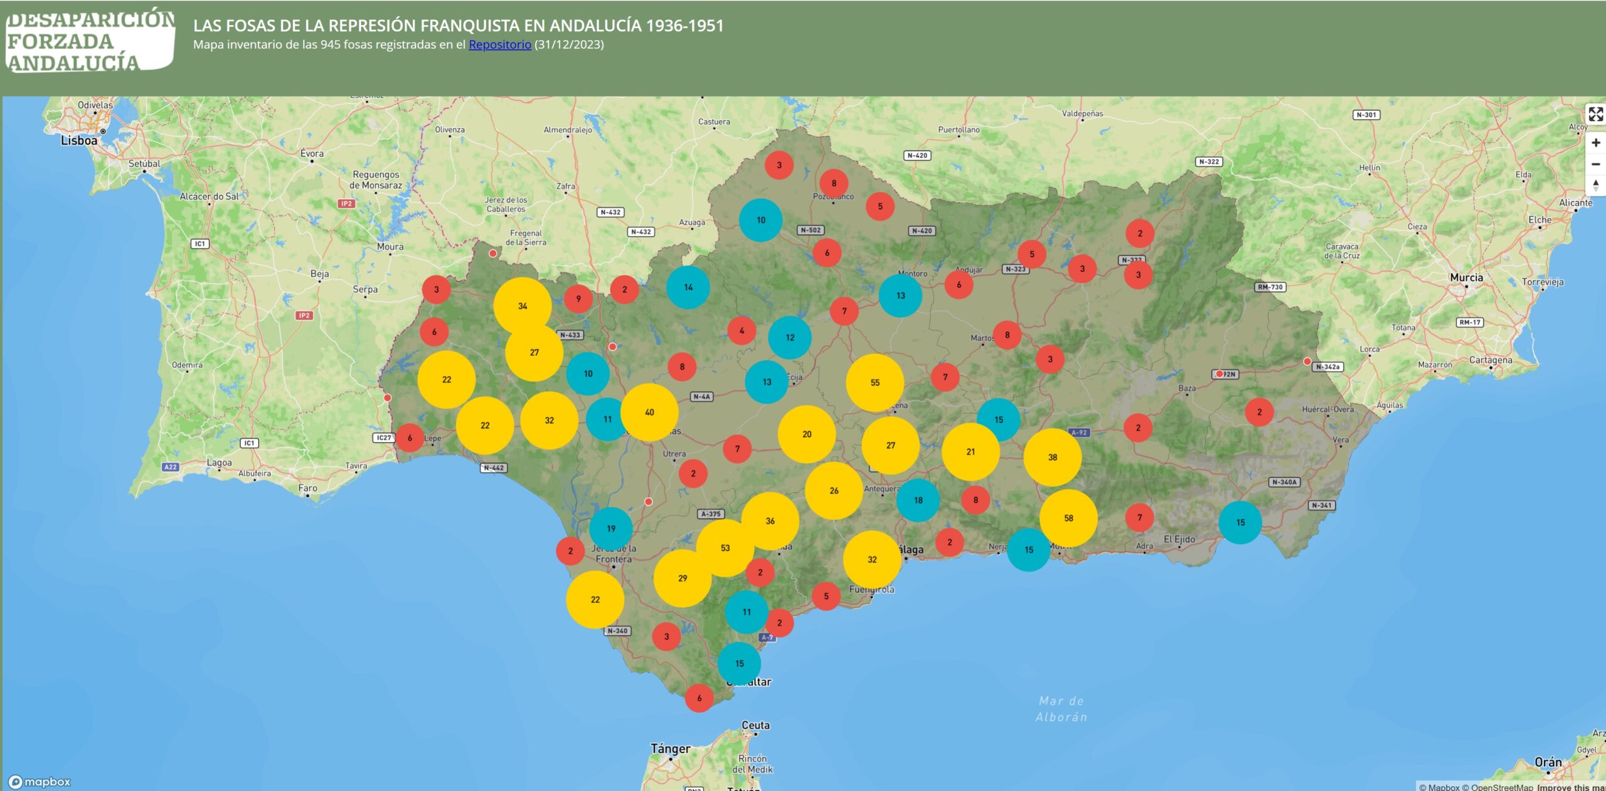The width and height of the screenshot is (1606, 791).
Task: Select the red marker 8 near Pozoblanco
Action: tap(834, 183)
